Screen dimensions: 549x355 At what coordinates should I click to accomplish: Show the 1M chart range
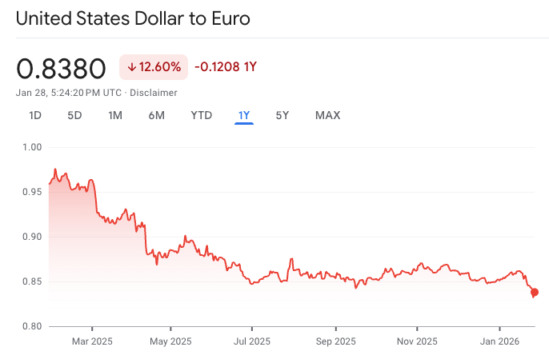(115, 115)
